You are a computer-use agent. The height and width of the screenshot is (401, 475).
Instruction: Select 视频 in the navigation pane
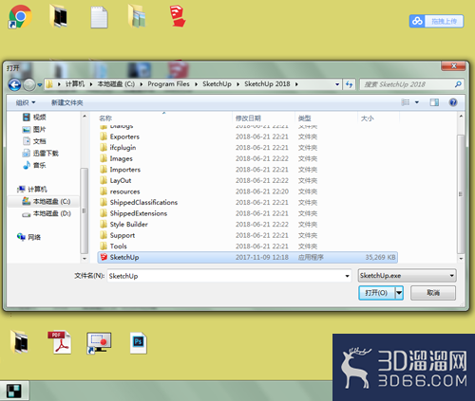[x=34, y=118]
